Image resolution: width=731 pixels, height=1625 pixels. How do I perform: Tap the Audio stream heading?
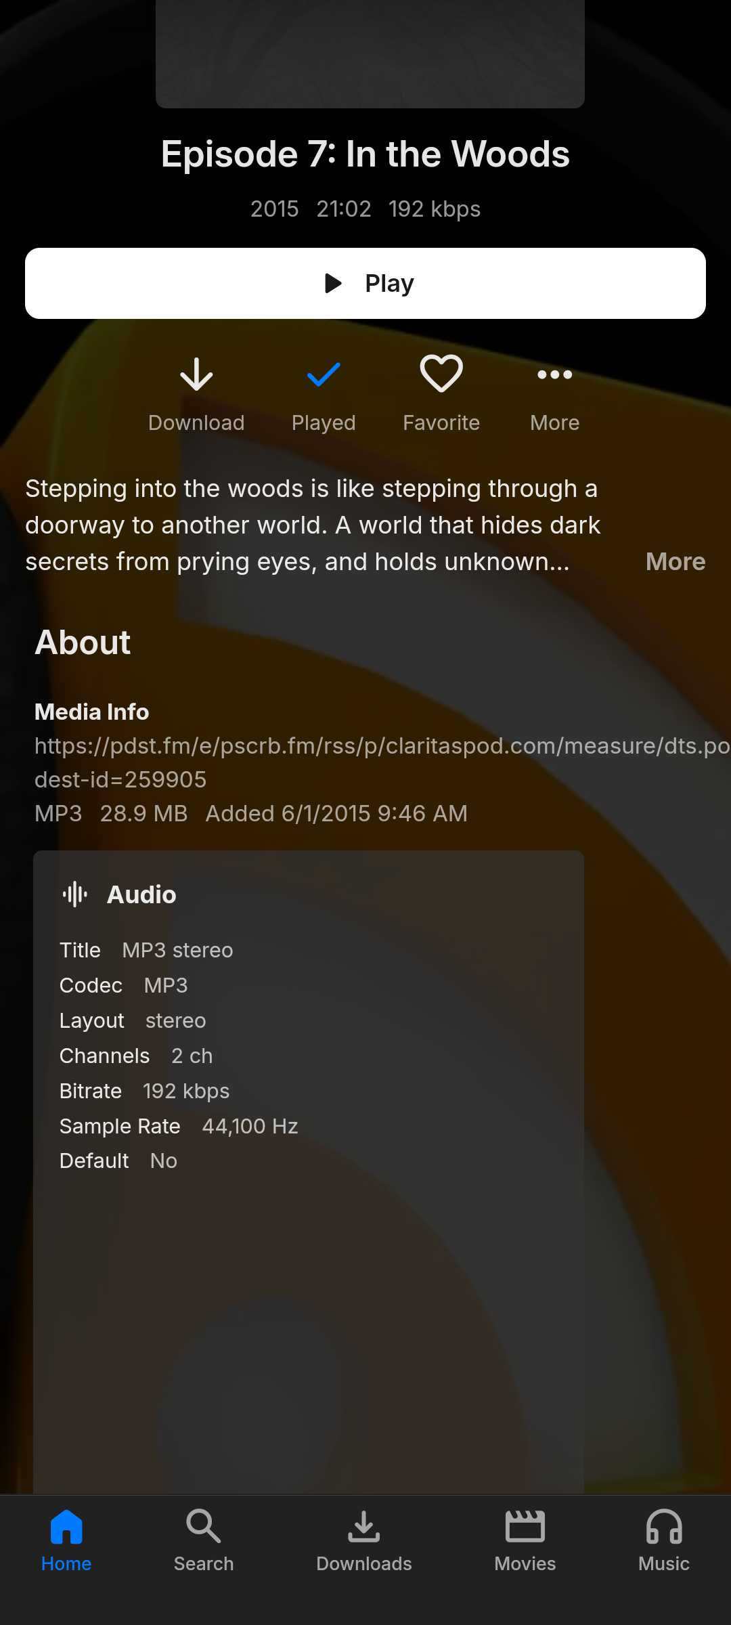tap(141, 895)
